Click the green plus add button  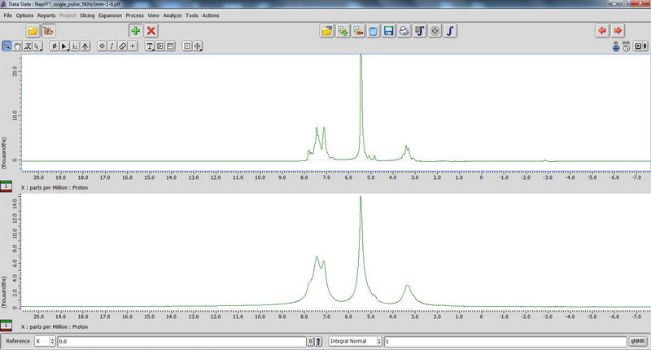[x=135, y=30]
